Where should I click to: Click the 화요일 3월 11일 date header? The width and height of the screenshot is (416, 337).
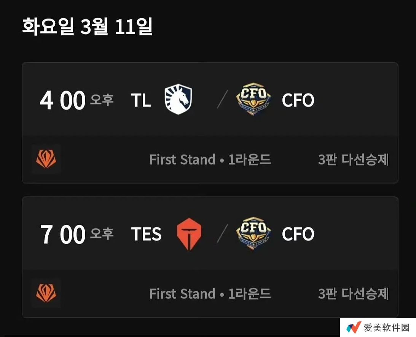pos(87,27)
